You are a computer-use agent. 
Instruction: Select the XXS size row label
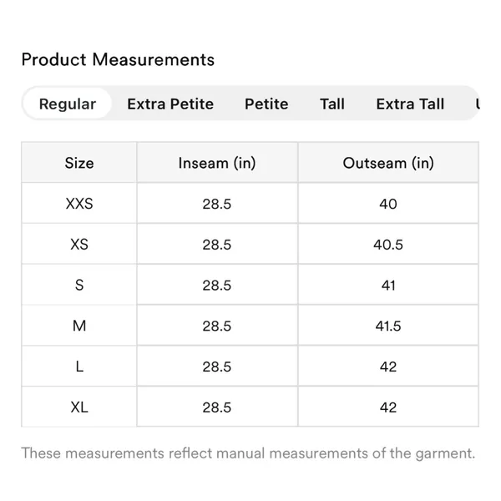pos(79,204)
